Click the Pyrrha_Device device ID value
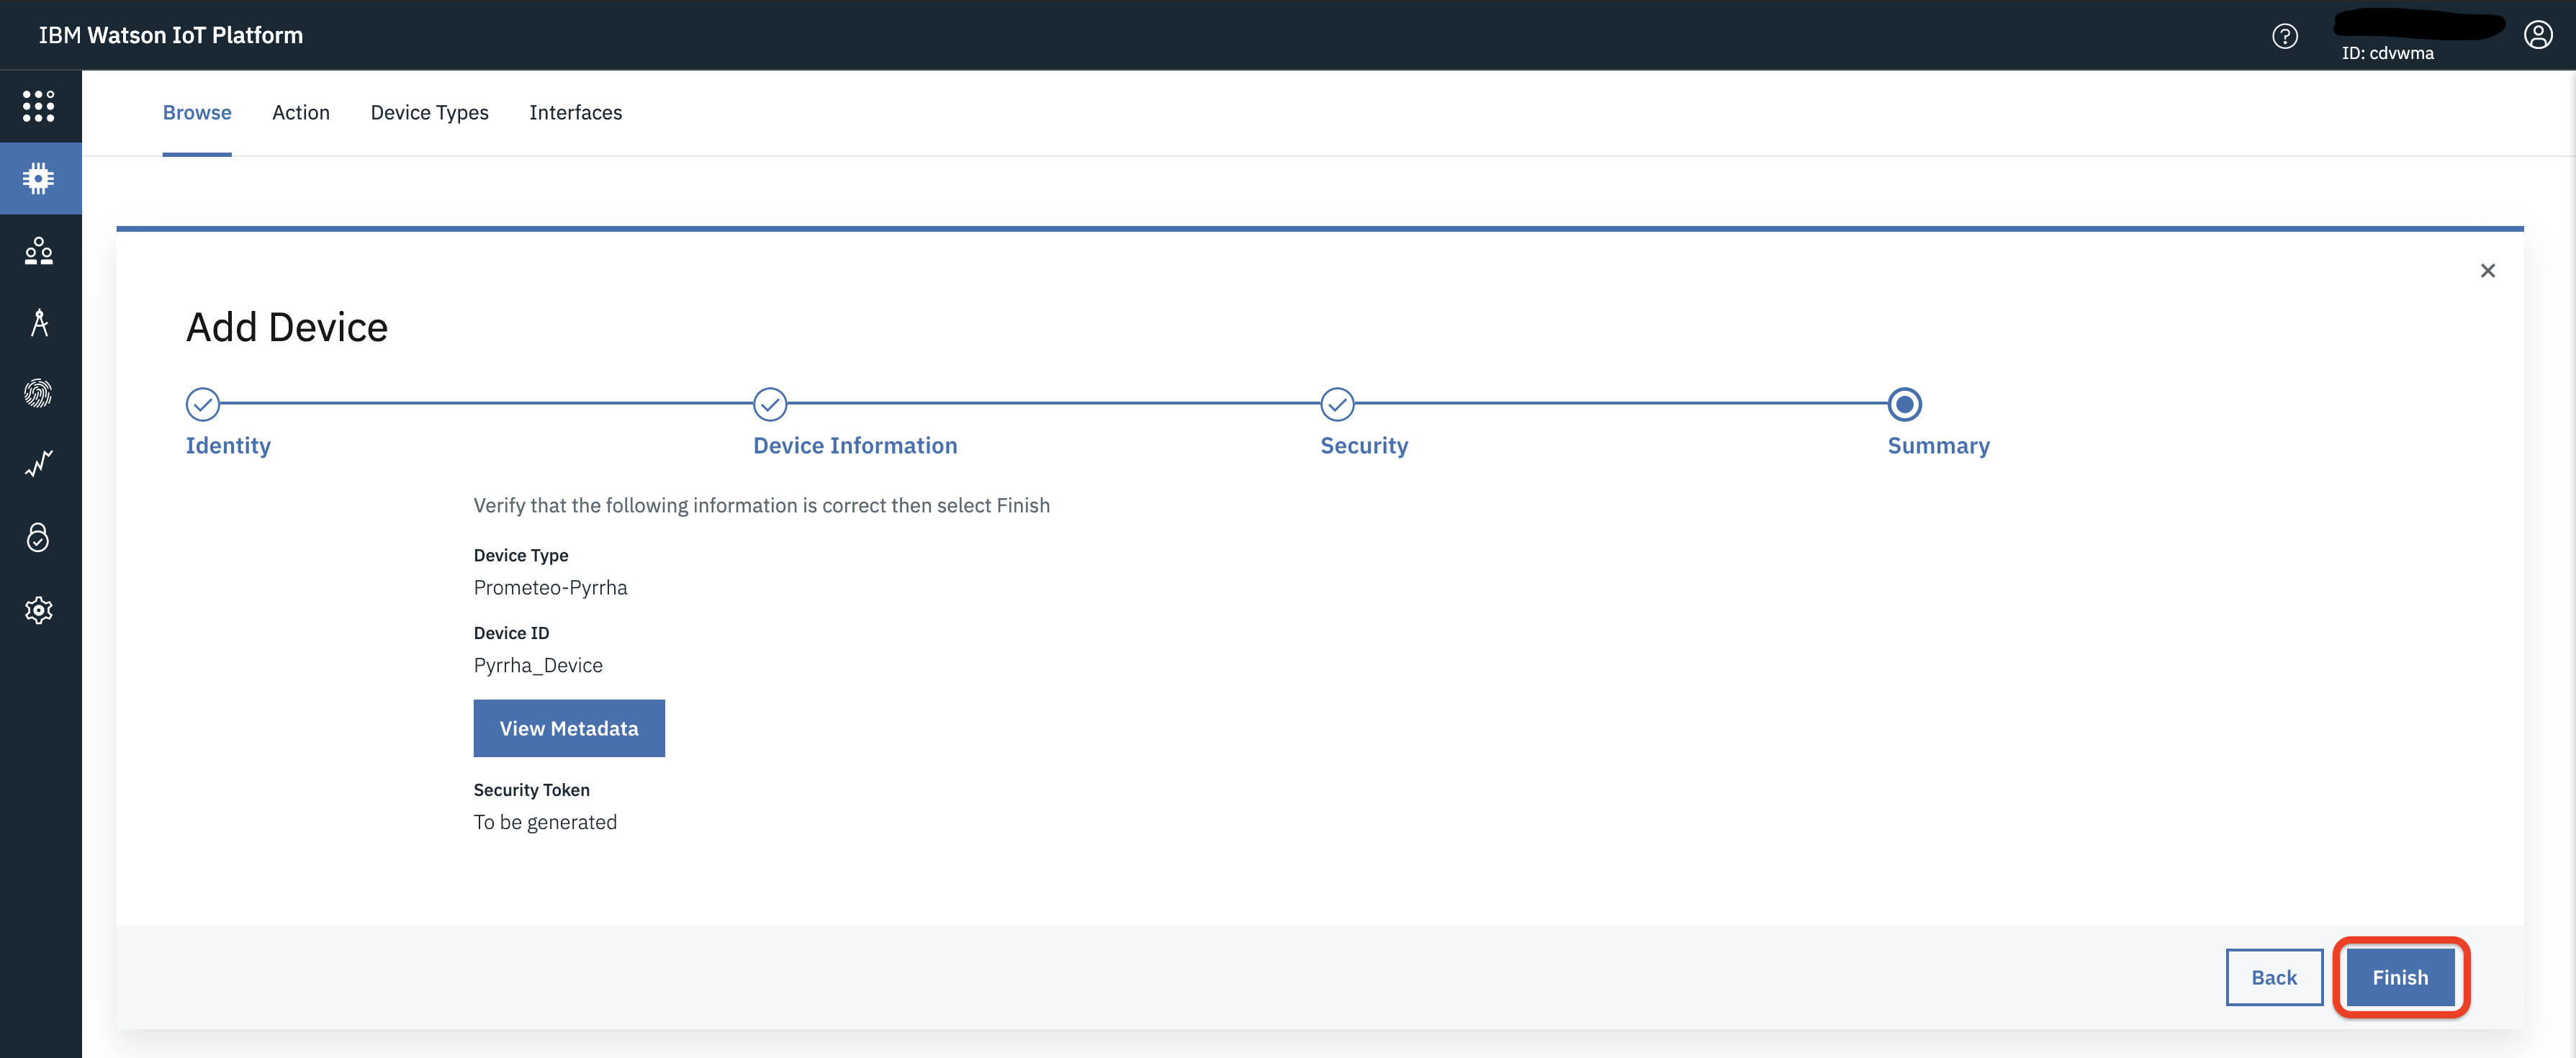The image size is (2576, 1058). (538, 666)
